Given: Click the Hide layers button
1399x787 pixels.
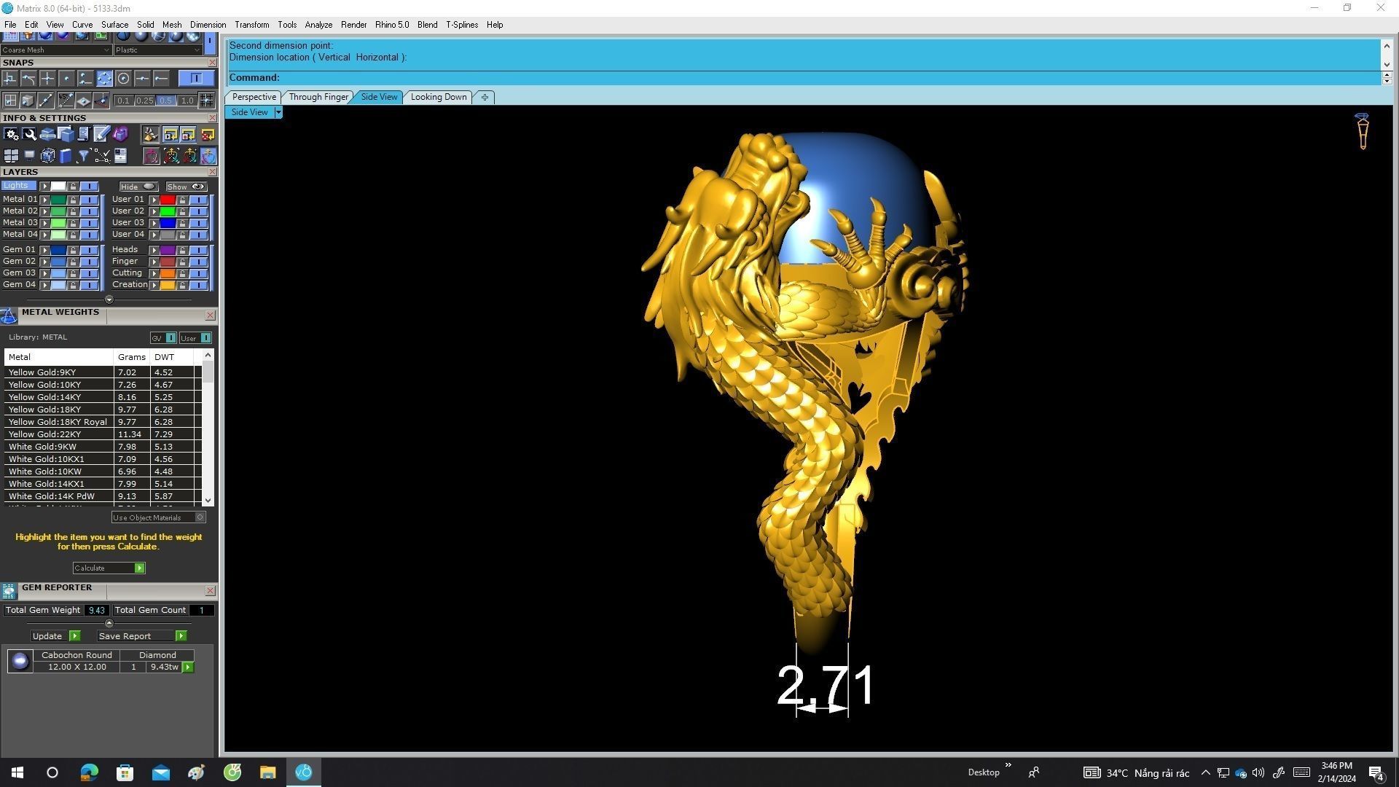Looking at the screenshot, I should (138, 187).
